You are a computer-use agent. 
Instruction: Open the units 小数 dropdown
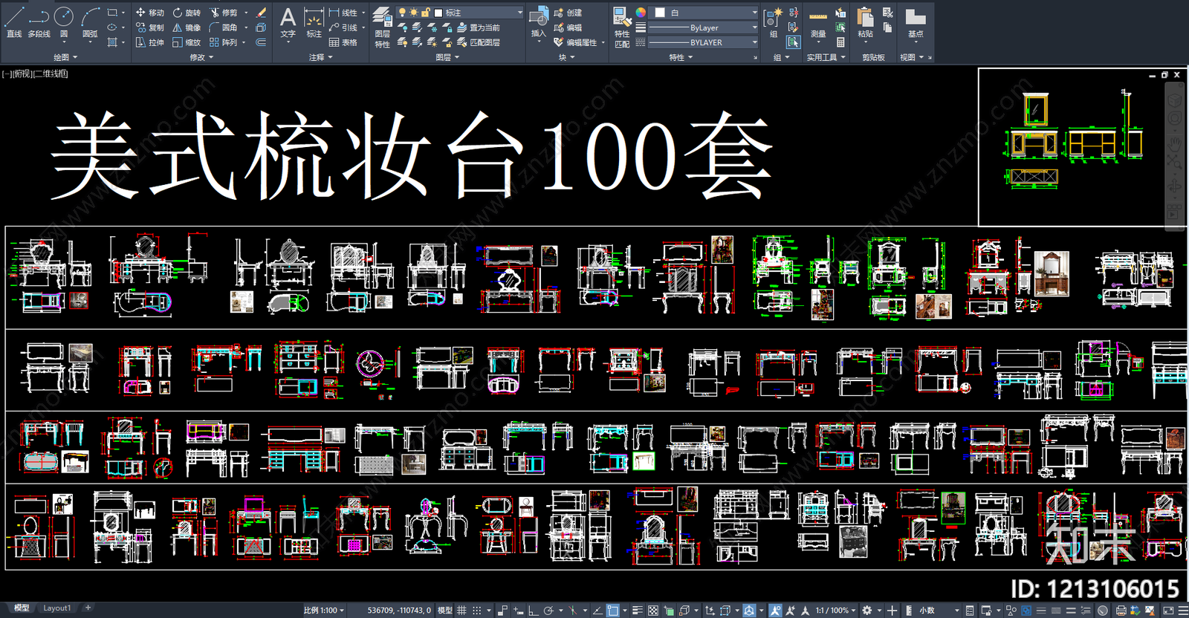tap(939, 611)
